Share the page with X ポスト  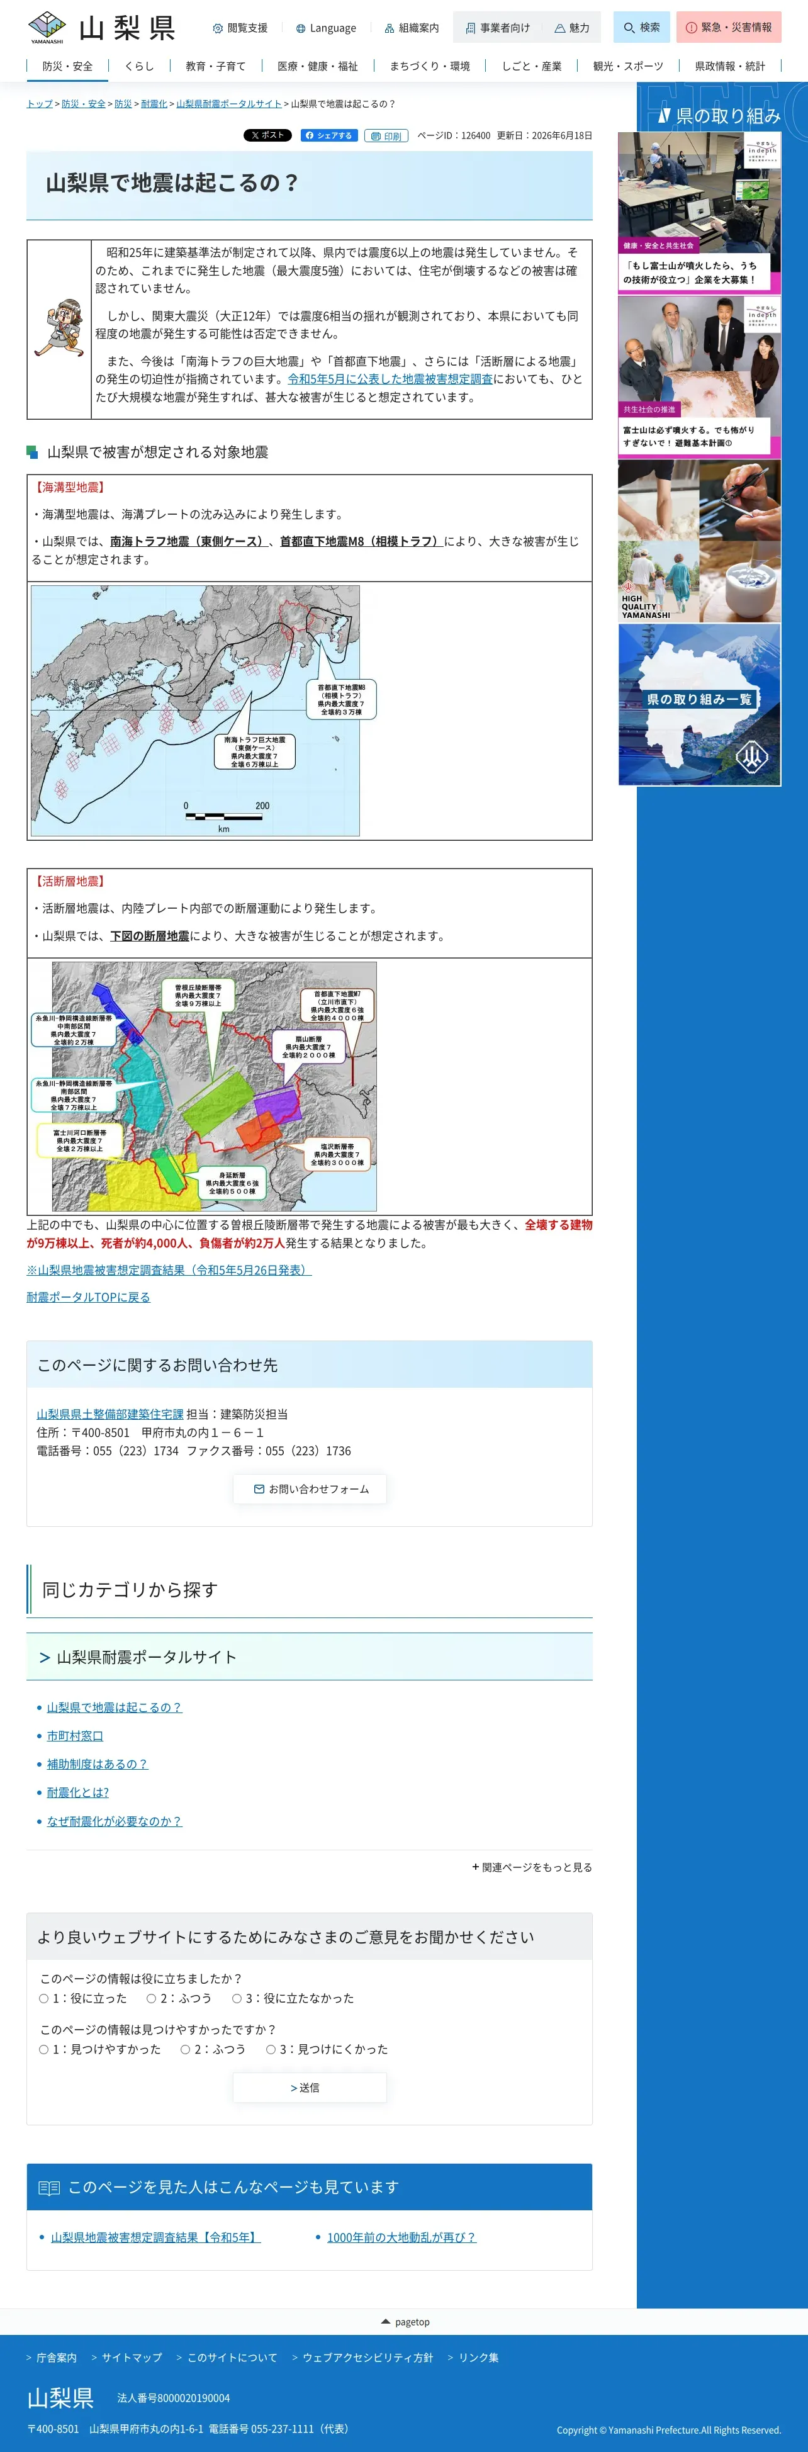tap(267, 135)
